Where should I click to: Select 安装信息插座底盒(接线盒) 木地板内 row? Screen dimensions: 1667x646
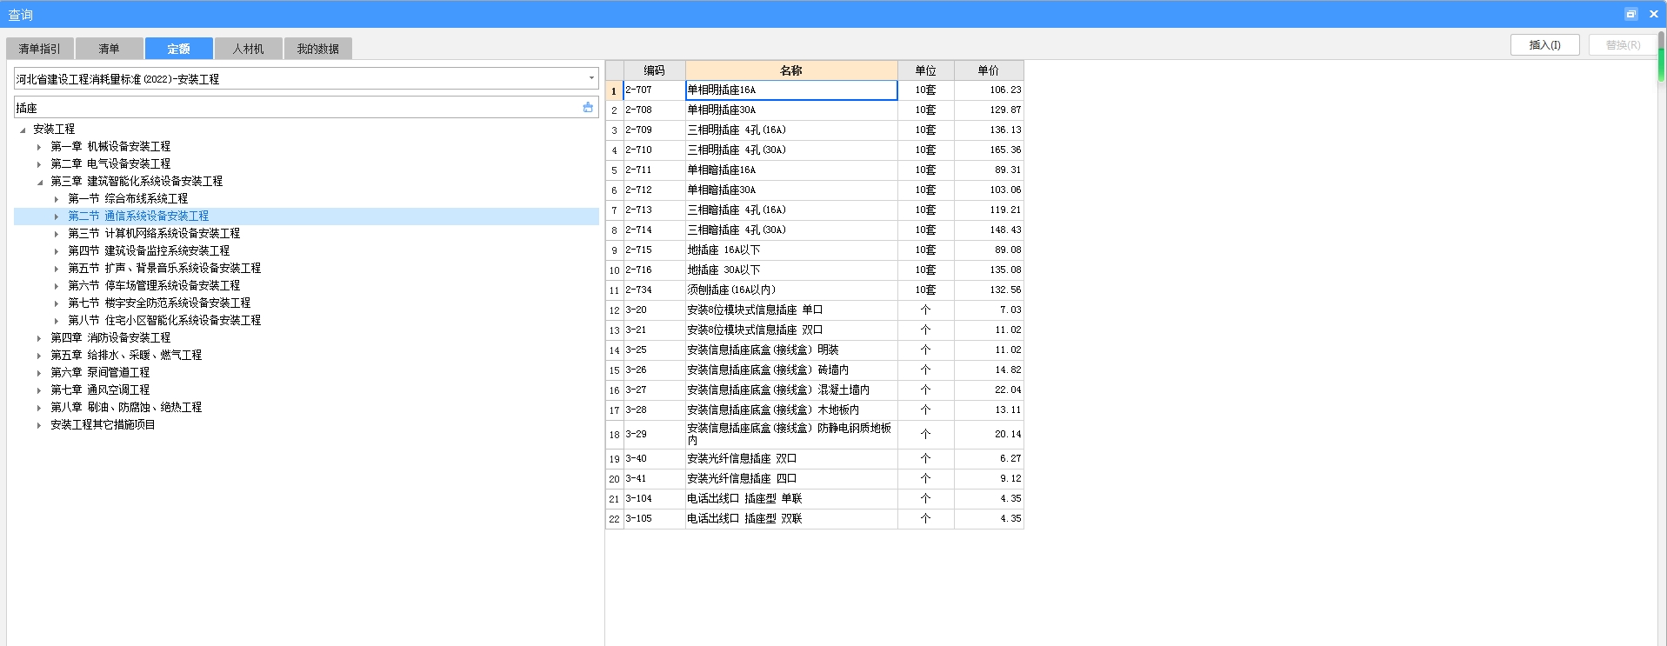point(791,410)
